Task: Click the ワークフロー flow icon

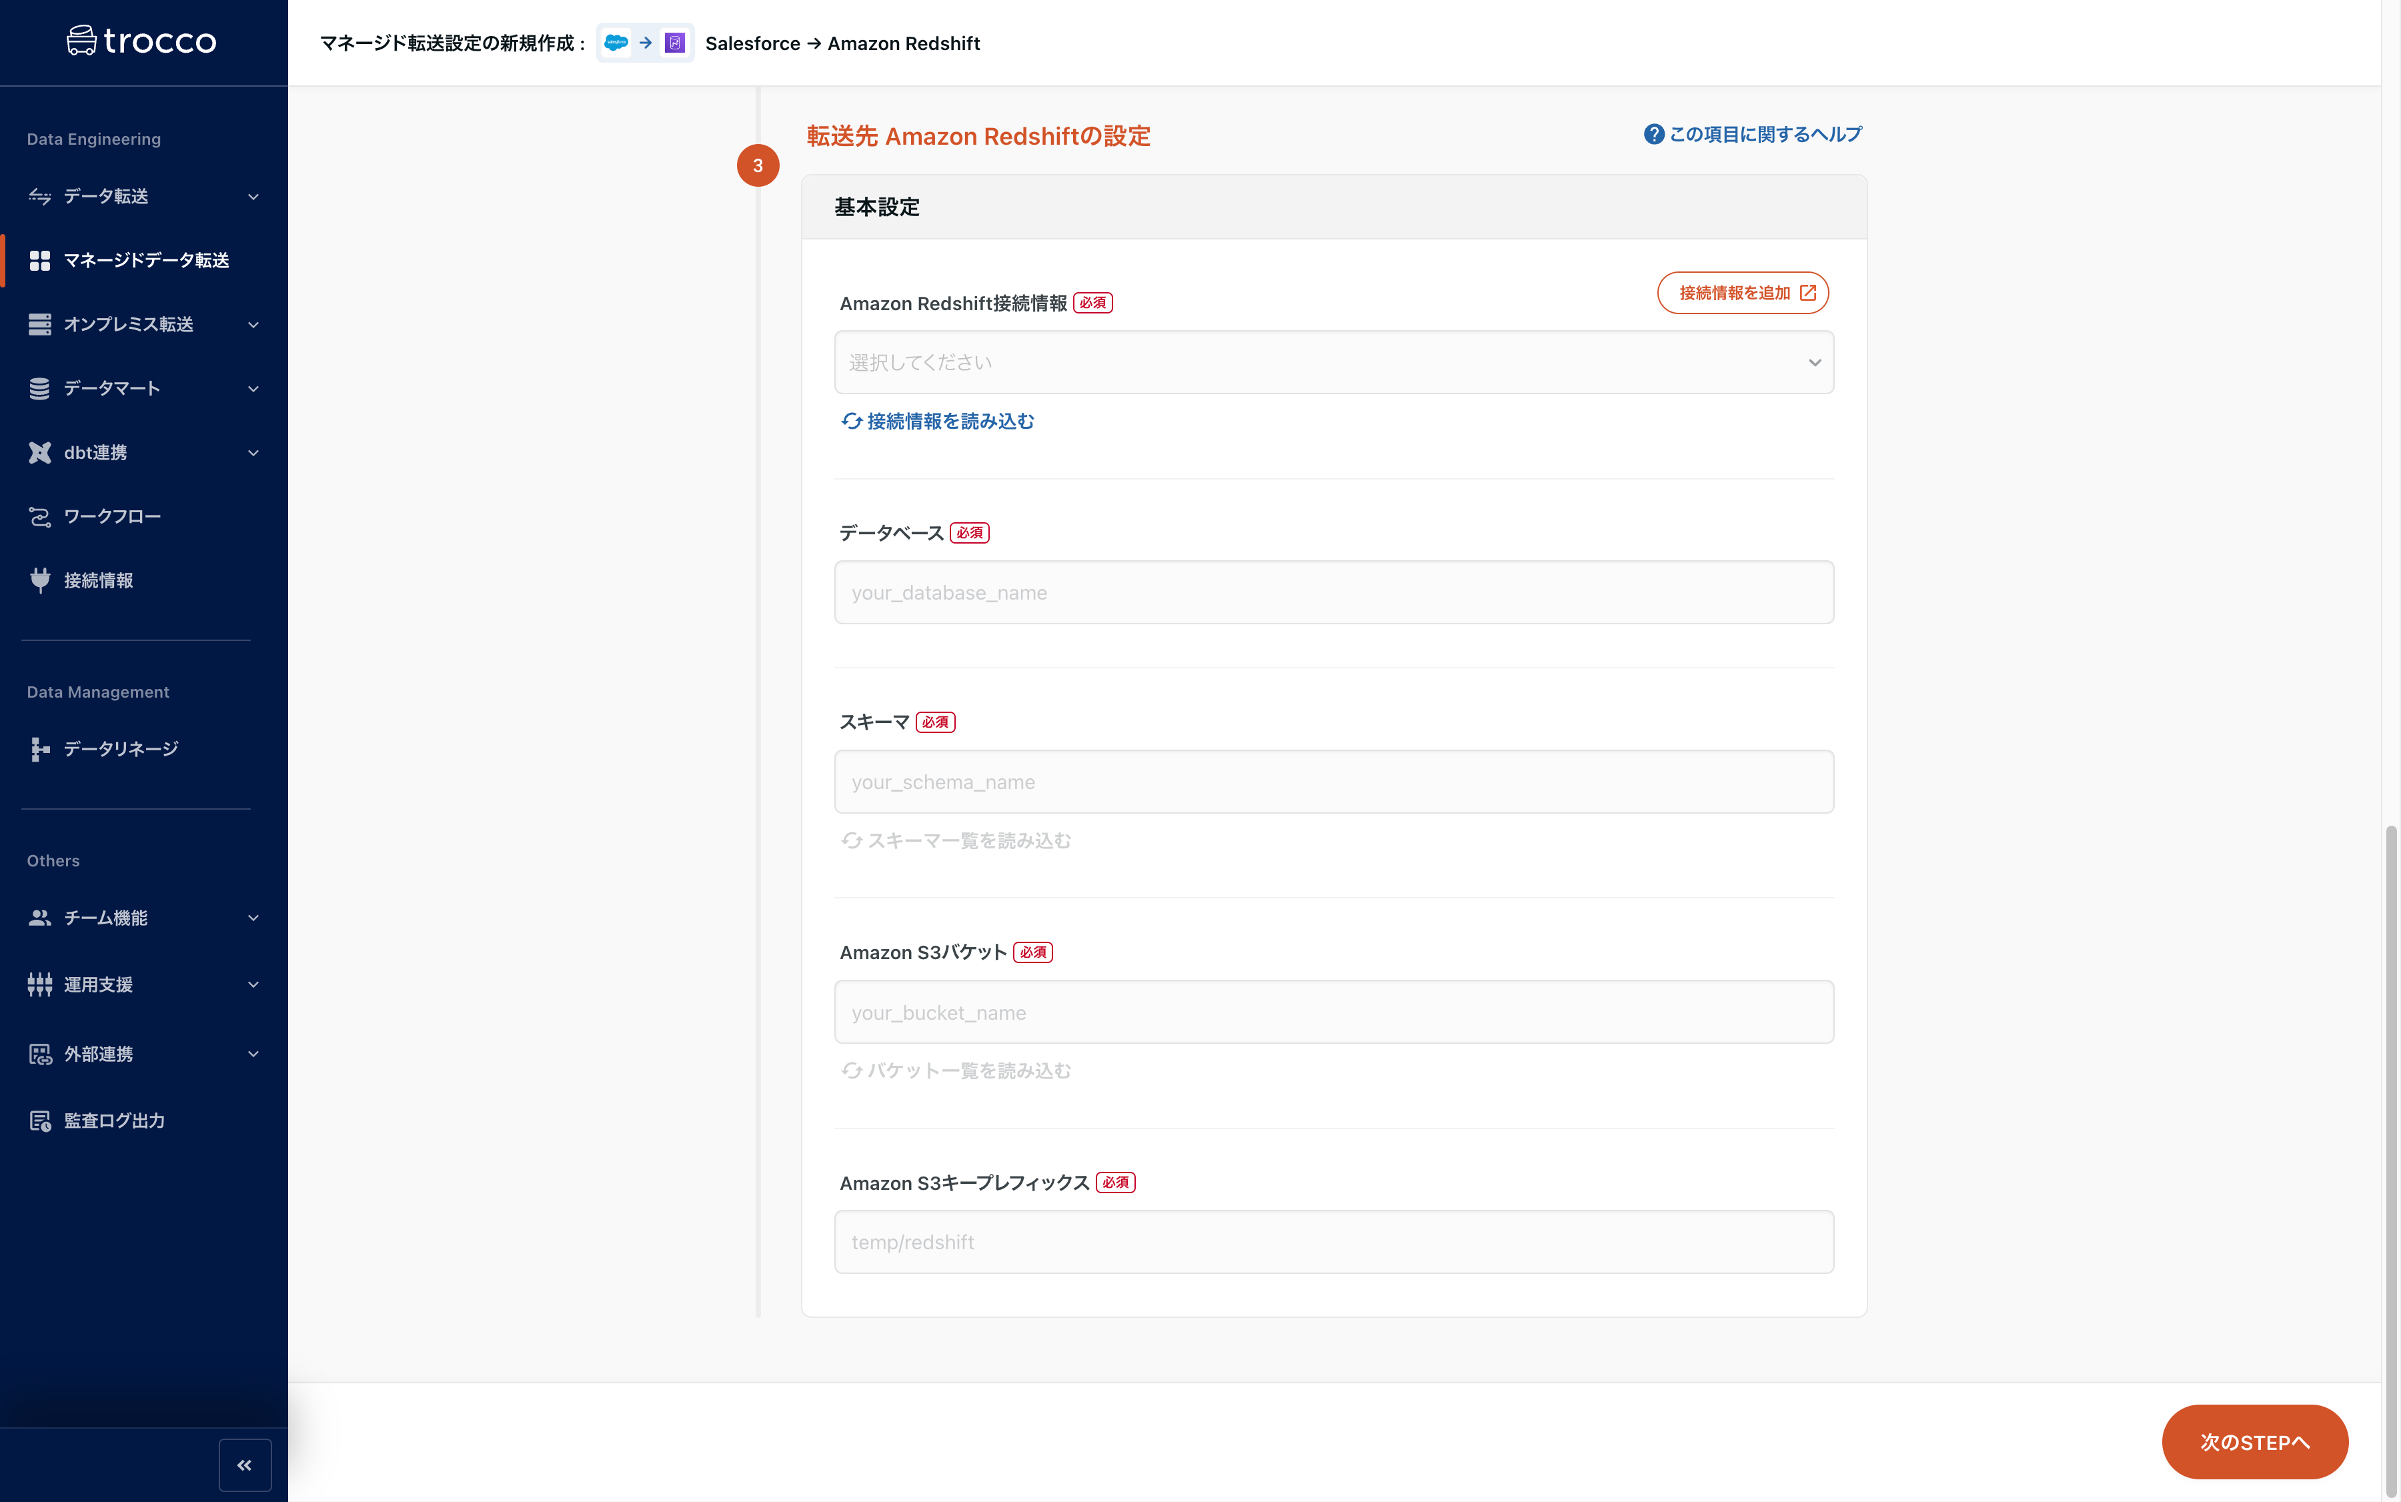Action: pos(40,516)
